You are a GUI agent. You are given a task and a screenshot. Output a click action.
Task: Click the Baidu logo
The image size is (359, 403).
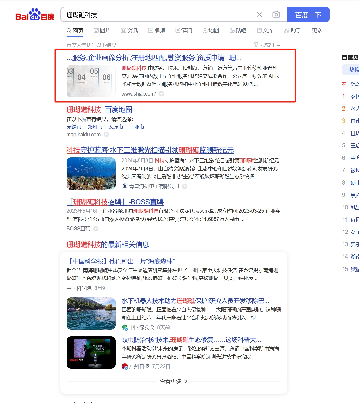coord(35,15)
